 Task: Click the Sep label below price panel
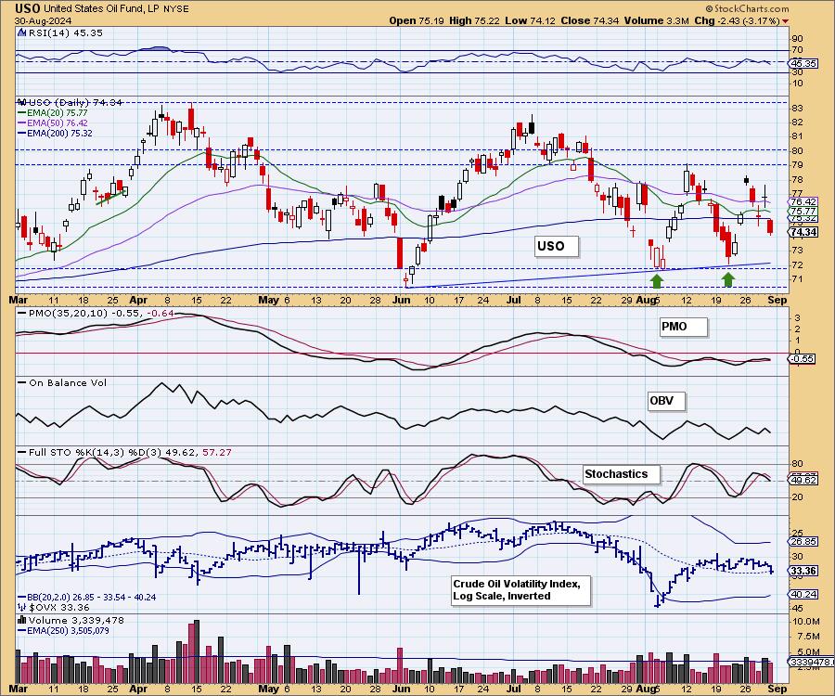777,300
